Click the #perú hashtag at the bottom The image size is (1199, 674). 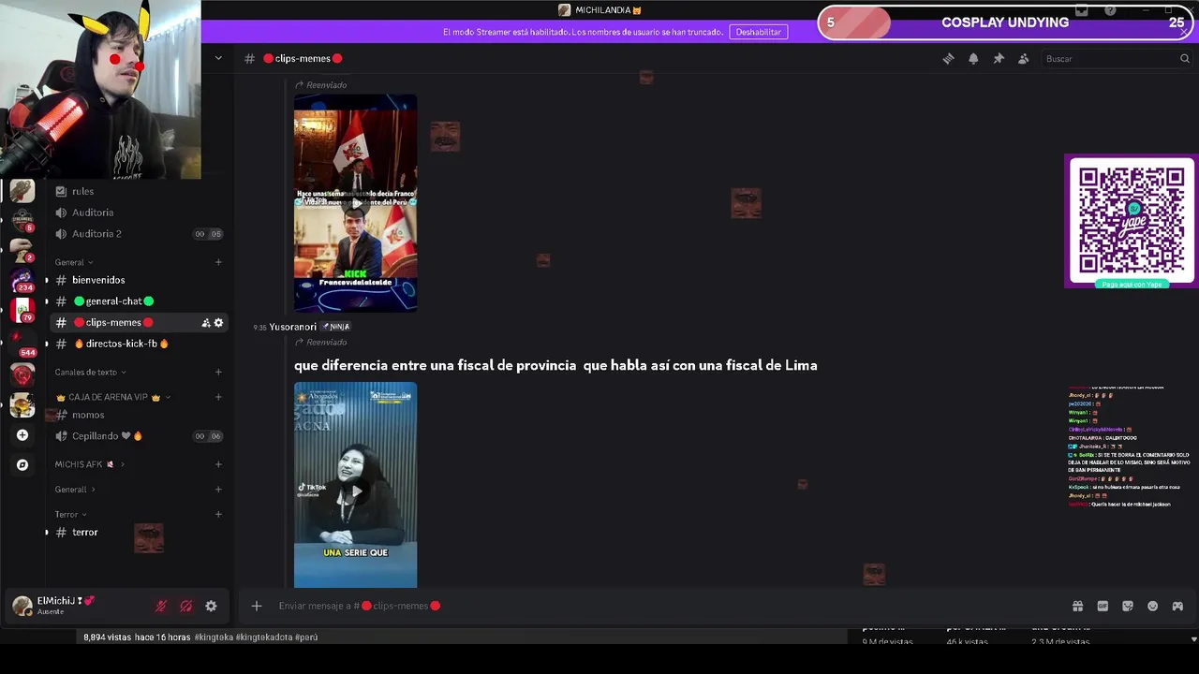tap(306, 637)
